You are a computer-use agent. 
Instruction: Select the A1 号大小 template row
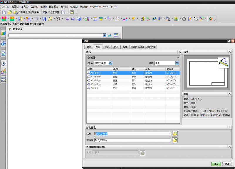click(x=133, y=77)
